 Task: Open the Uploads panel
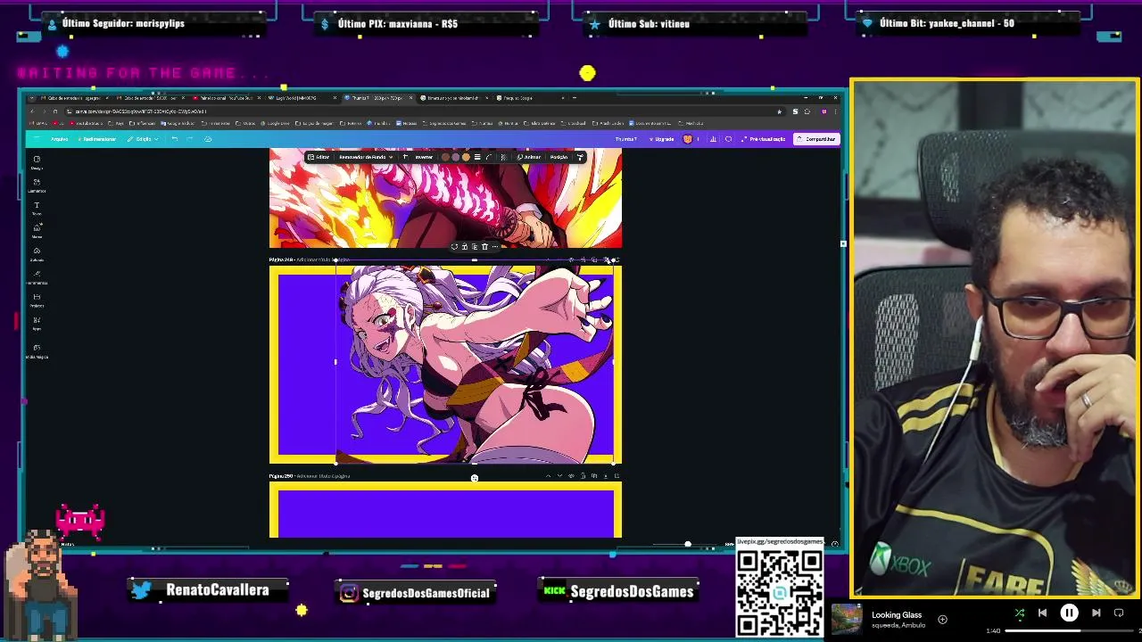click(37, 254)
